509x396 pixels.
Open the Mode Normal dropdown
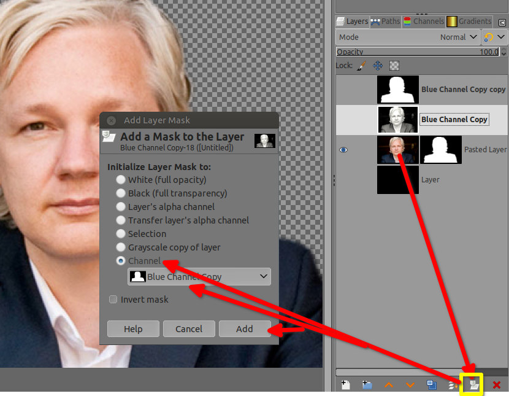tap(408, 37)
